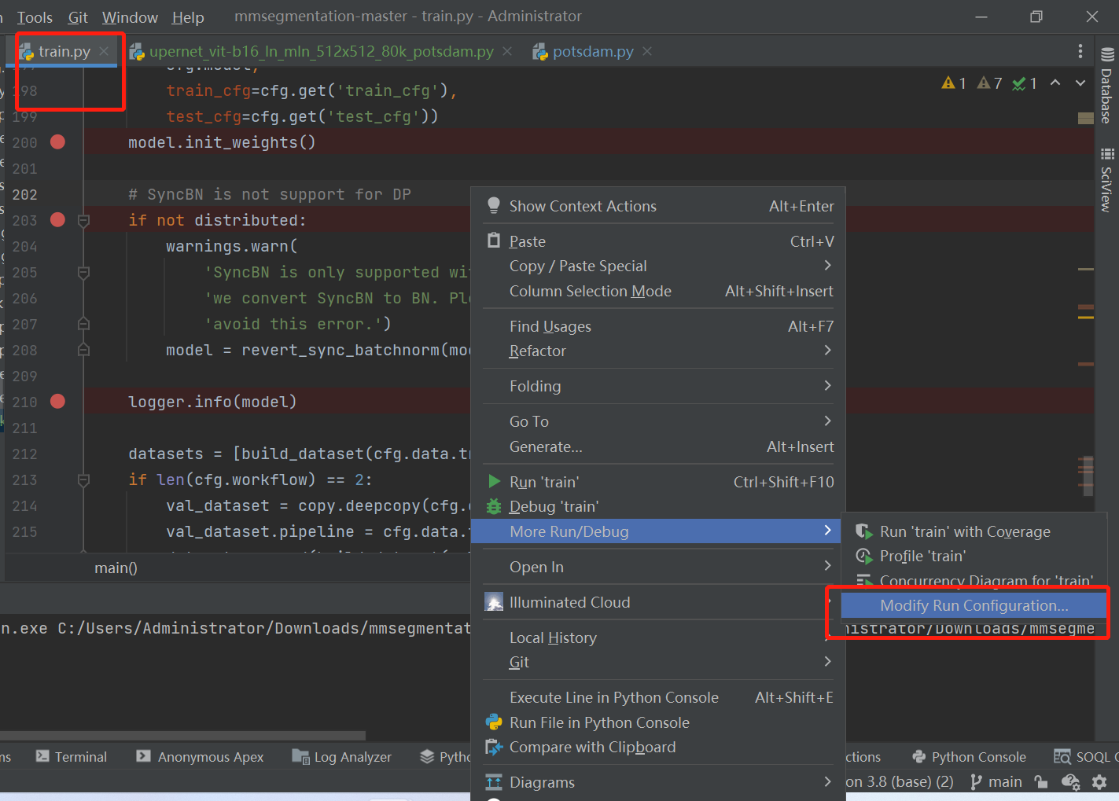Click Debug 'train' in context menu
The width and height of the screenshot is (1119, 801).
pyautogui.click(x=554, y=506)
